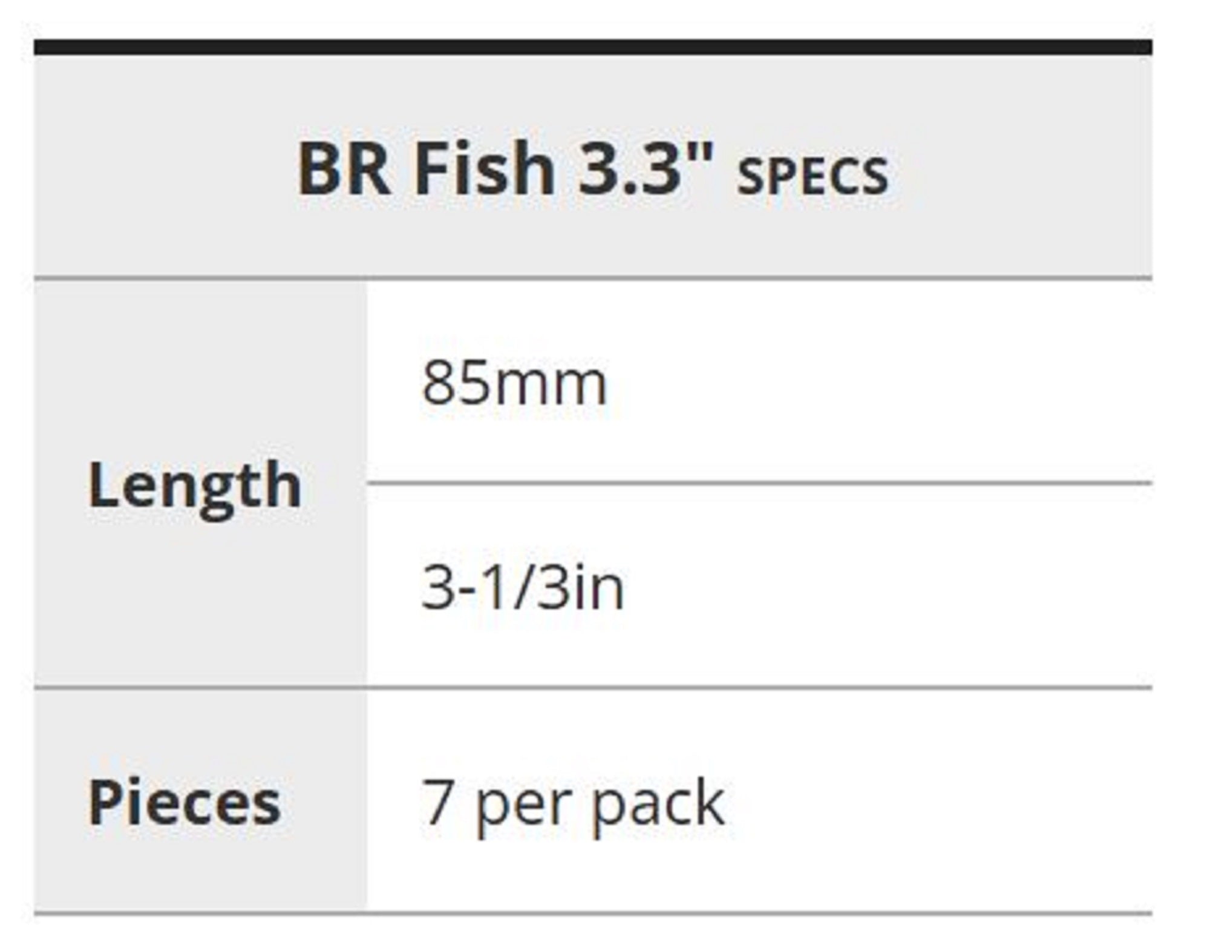The width and height of the screenshot is (1210, 945).
Task: Click the divider line above the Pieces row
Action: [592, 688]
